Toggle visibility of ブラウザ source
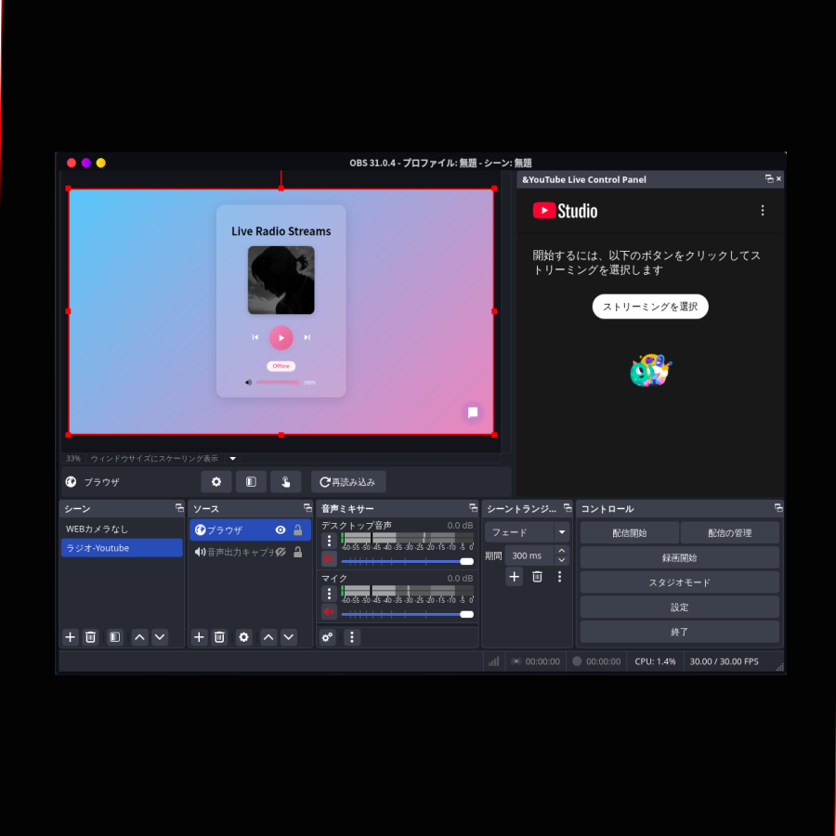Screen dimensions: 836x836 [281, 529]
